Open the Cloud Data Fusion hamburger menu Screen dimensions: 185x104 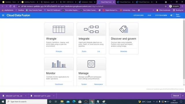coord(3,15)
